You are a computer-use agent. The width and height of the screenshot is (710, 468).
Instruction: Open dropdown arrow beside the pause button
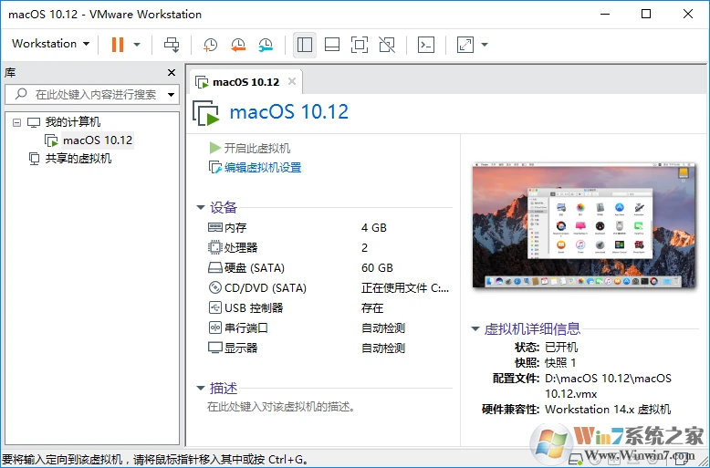tap(137, 44)
